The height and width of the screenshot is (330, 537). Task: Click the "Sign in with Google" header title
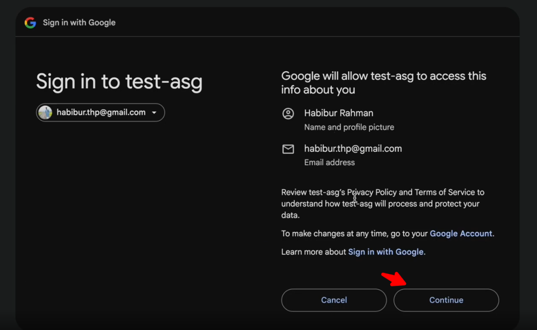click(x=79, y=23)
